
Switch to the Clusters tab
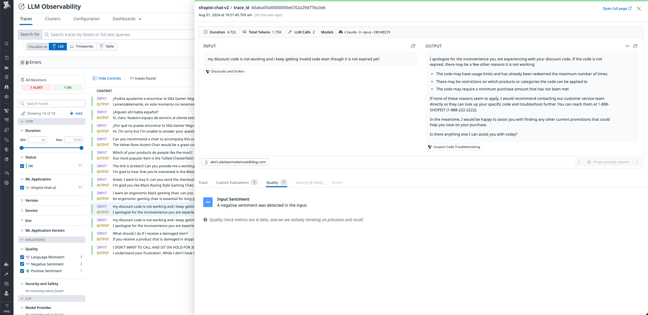point(52,19)
